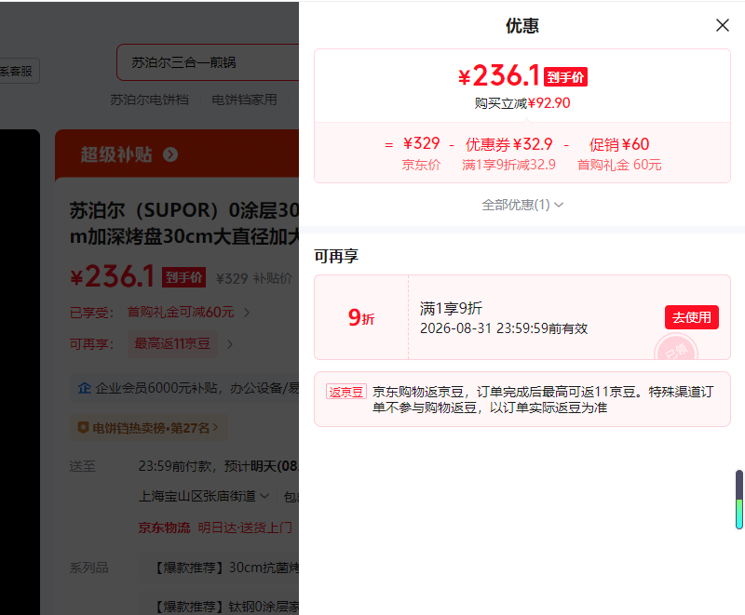Click ¥236.1 price in discount panel
This screenshot has width=745, height=615.
499,76
